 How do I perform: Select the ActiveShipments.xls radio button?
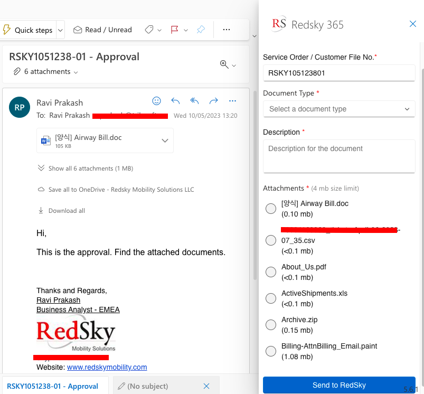click(271, 298)
